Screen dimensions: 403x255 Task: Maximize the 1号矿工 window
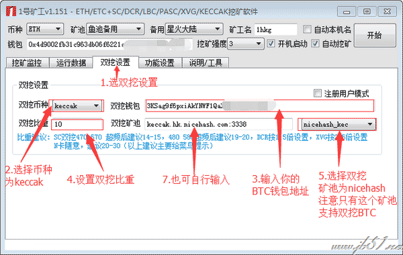[x=367, y=11]
